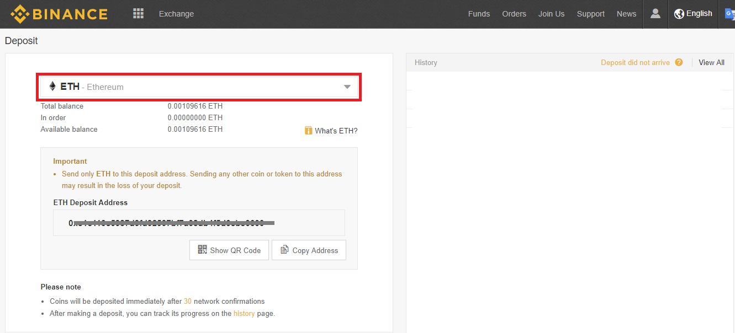
Task: Go to Join Us page
Action: [x=552, y=14]
